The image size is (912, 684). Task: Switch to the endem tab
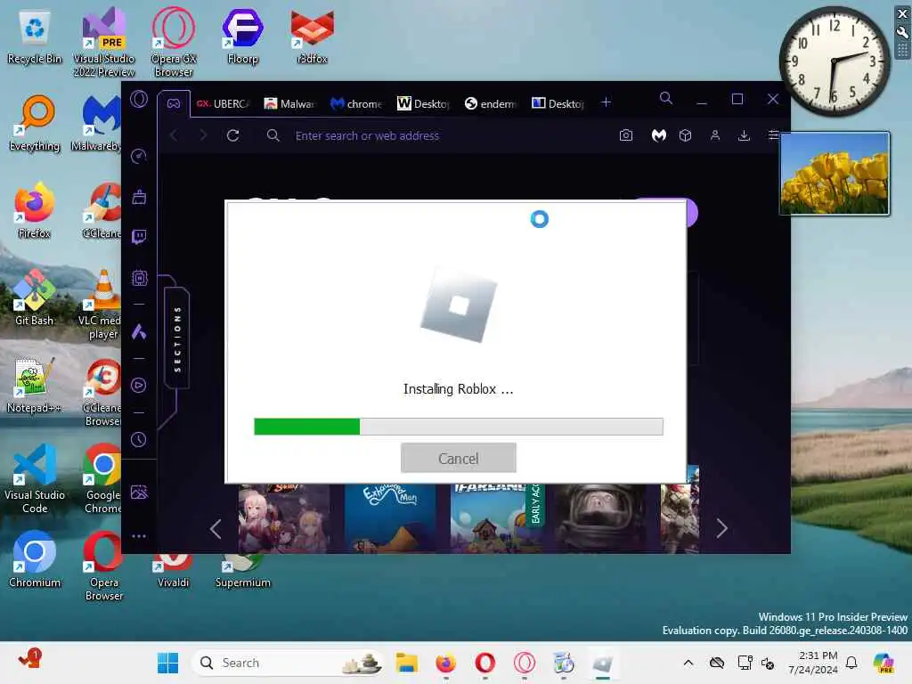491,103
